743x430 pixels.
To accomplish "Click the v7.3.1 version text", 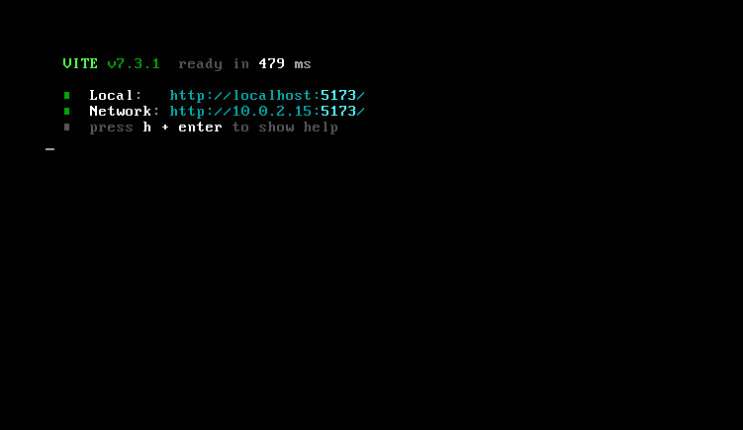I will click(134, 63).
